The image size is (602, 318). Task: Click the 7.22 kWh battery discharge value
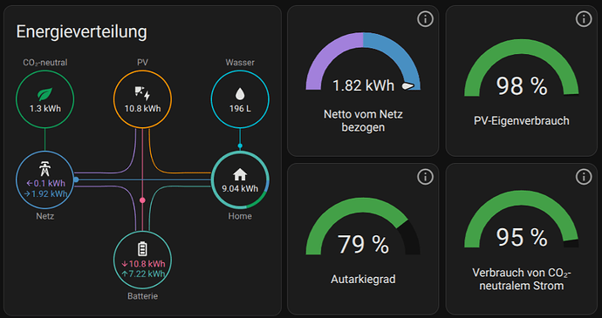click(x=143, y=274)
